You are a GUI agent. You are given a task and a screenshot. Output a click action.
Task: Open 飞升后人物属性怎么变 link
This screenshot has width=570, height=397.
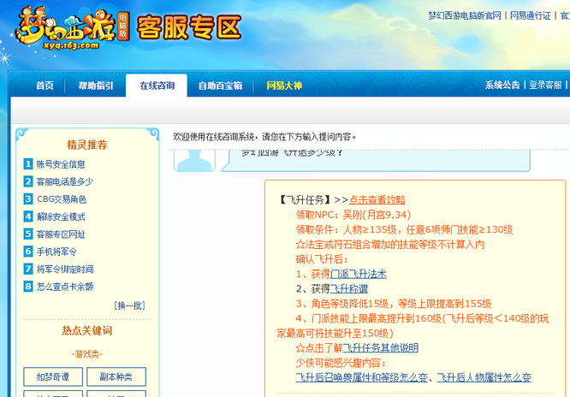pyautogui.click(x=484, y=377)
